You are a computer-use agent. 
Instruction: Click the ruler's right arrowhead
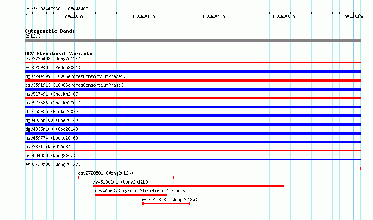(360, 13)
